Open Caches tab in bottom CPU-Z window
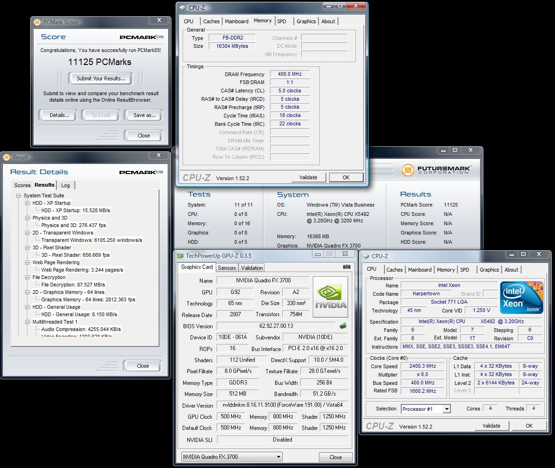This screenshot has width=555, height=468. [394, 270]
